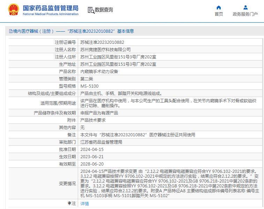264x209 pixels.
Task: Click approval date 2024-04-15
Action: pos(92,150)
